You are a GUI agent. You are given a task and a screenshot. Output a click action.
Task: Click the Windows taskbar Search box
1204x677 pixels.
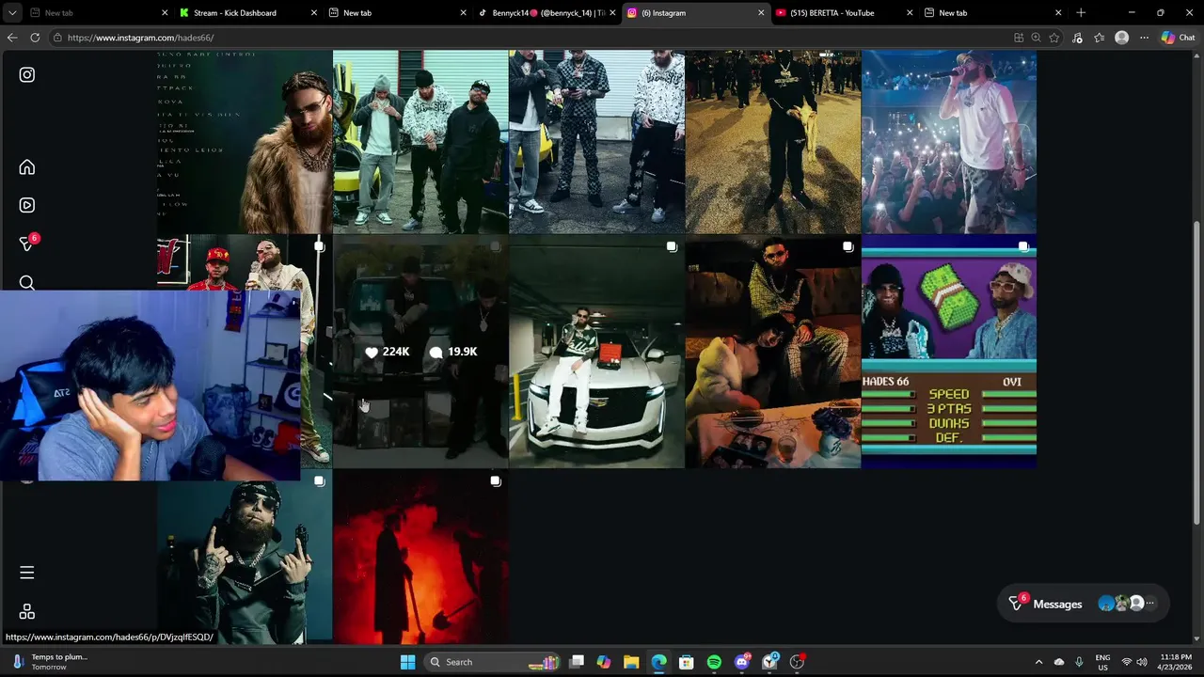pos(494,662)
